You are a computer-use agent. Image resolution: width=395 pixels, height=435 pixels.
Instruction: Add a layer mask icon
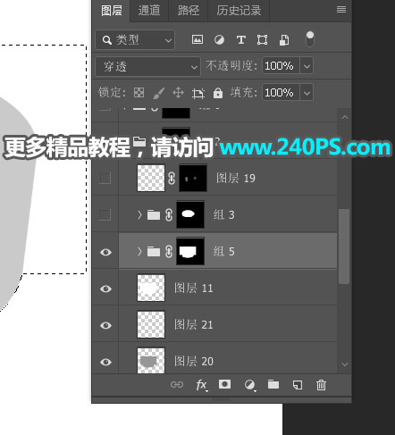point(224,384)
